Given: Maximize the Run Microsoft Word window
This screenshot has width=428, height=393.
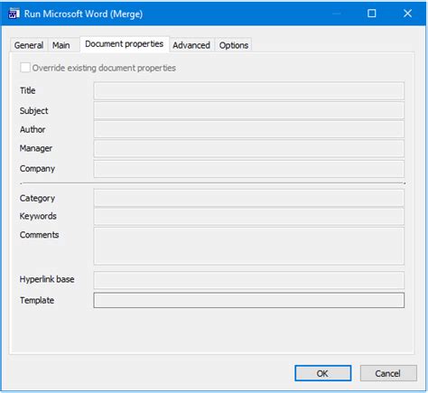Looking at the screenshot, I should coord(372,14).
